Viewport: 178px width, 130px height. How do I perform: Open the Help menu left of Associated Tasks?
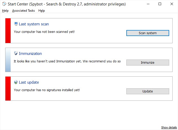[x=5, y=11]
